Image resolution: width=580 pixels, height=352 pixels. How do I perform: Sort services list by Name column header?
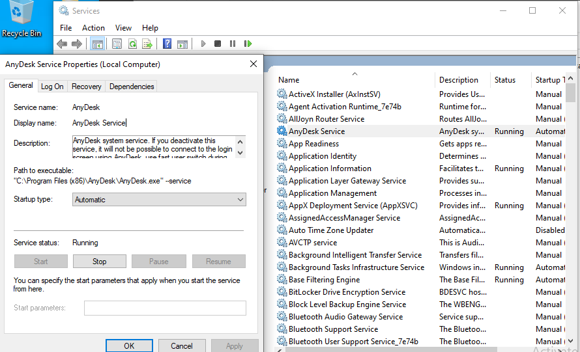point(355,80)
